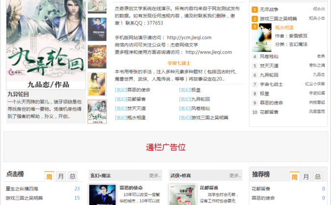The height and width of the screenshot is (205, 331).
Task: Open the orange 瓶水相逢 title
Action: pos(284,27)
